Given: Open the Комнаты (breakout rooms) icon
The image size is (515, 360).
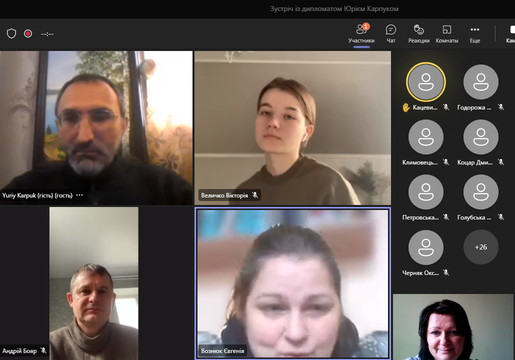Looking at the screenshot, I should [x=446, y=34].
